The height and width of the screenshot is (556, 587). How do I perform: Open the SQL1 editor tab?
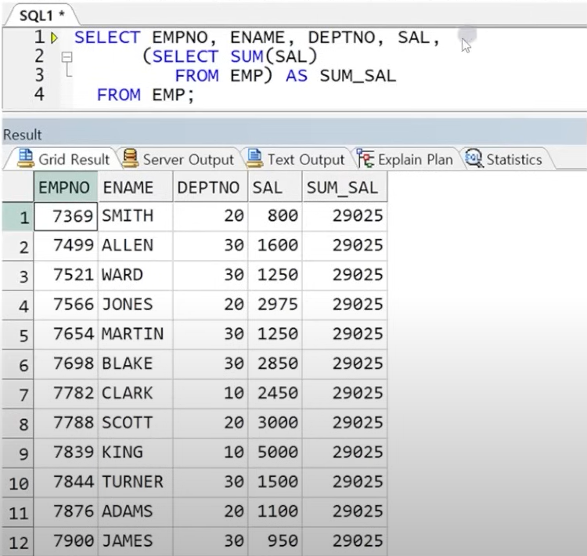tap(41, 16)
